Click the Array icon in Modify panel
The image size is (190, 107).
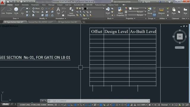click(x=47, y=15)
